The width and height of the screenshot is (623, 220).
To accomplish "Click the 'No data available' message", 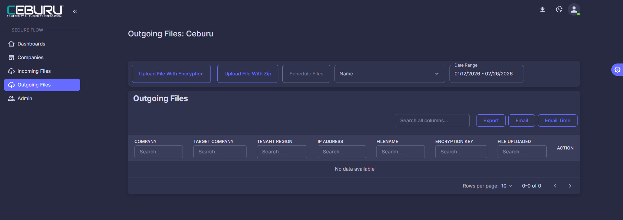I will (355, 169).
